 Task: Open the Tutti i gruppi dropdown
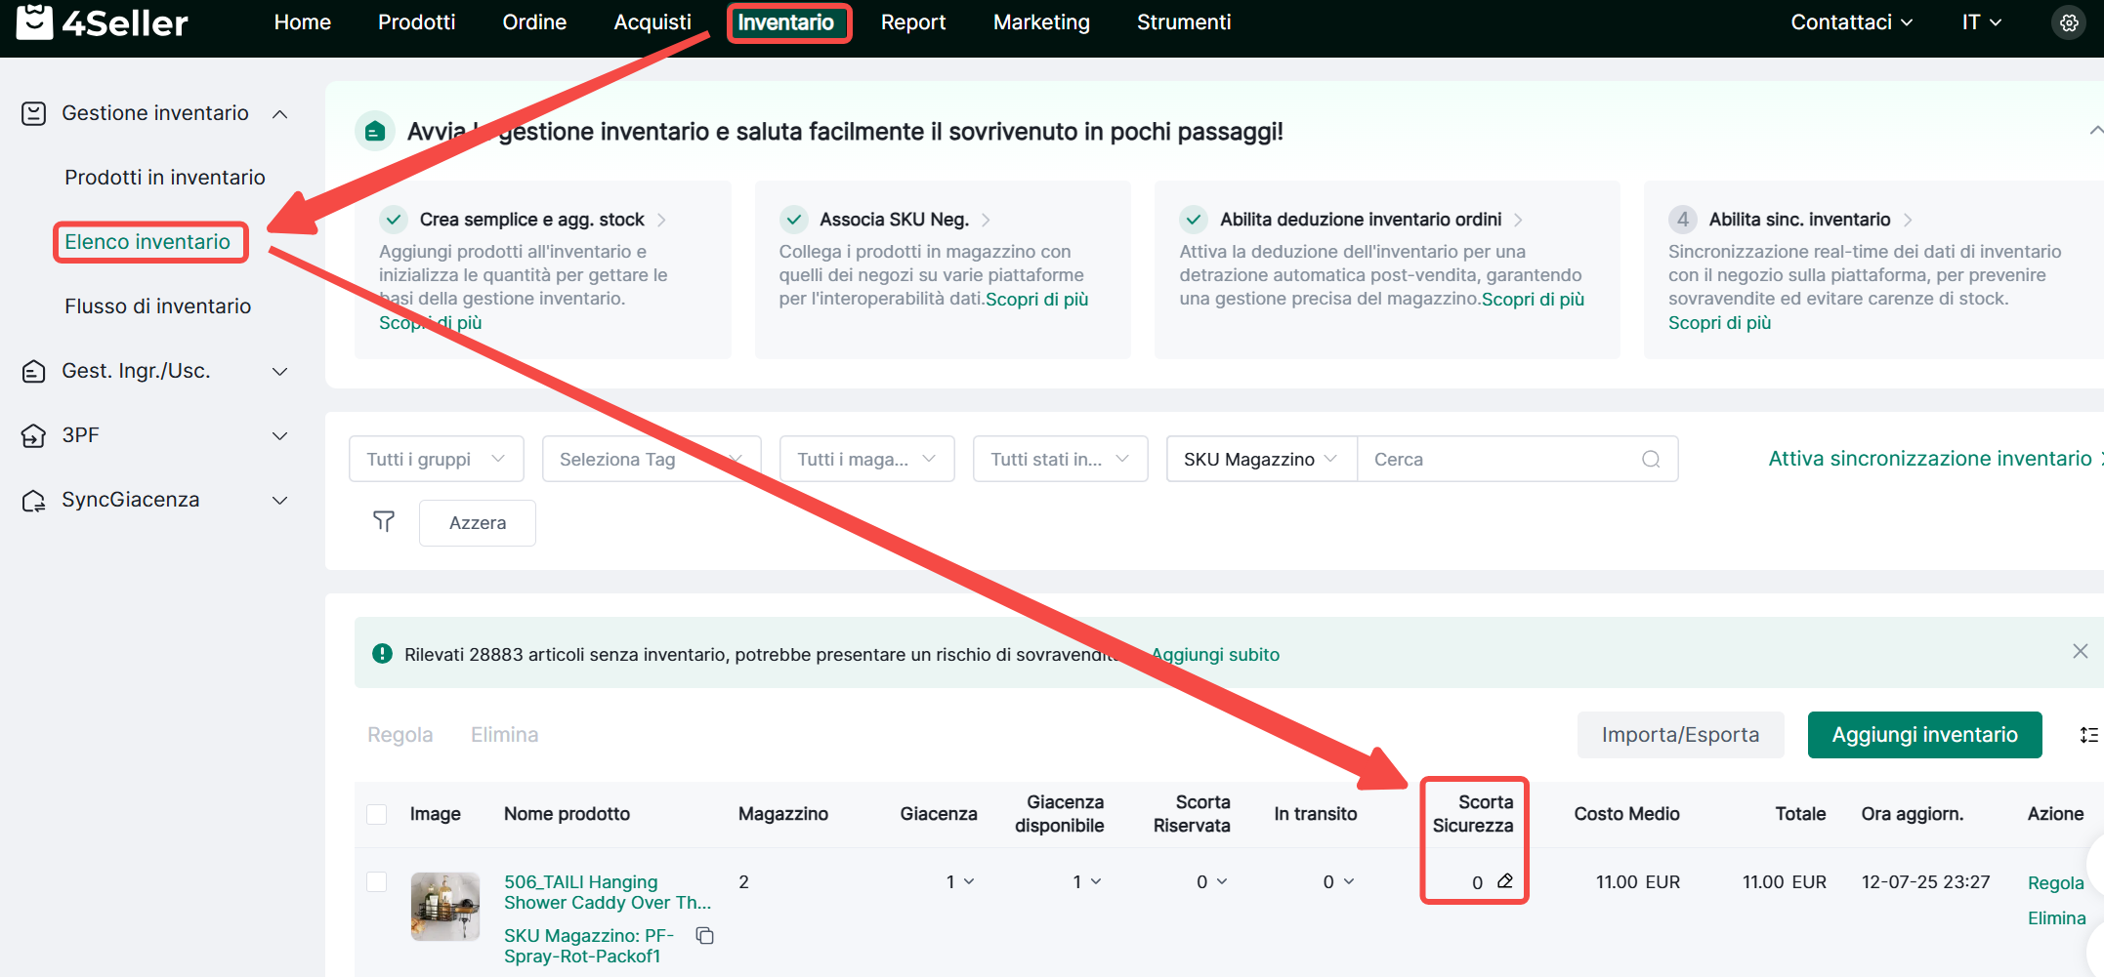(x=436, y=459)
